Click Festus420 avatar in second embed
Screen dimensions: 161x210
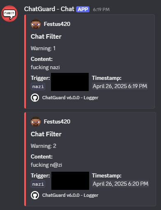pyautogui.click(x=36, y=121)
